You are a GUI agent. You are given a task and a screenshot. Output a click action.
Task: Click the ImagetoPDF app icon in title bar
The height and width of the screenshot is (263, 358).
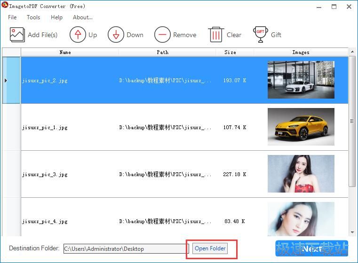(x=5, y=6)
